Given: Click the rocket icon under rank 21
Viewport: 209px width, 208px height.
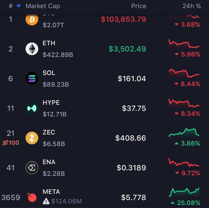Looking at the screenshot, I should [x=5, y=143].
